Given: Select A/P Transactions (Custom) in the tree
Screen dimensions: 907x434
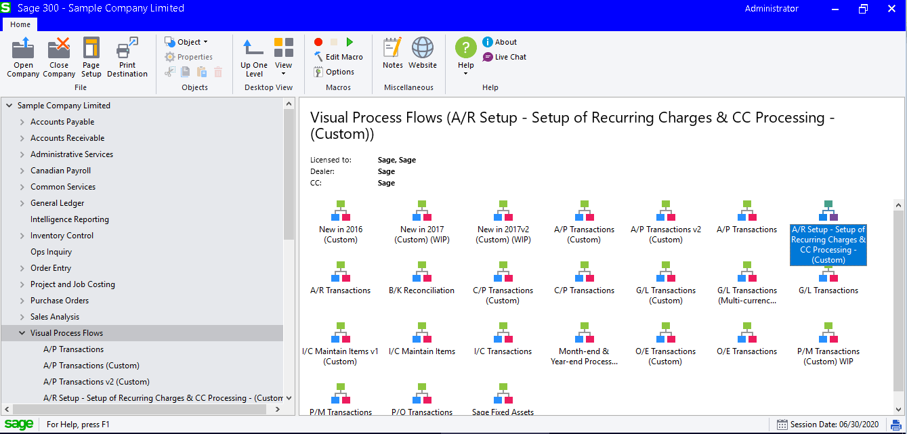Looking at the screenshot, I should click(91, 366).
